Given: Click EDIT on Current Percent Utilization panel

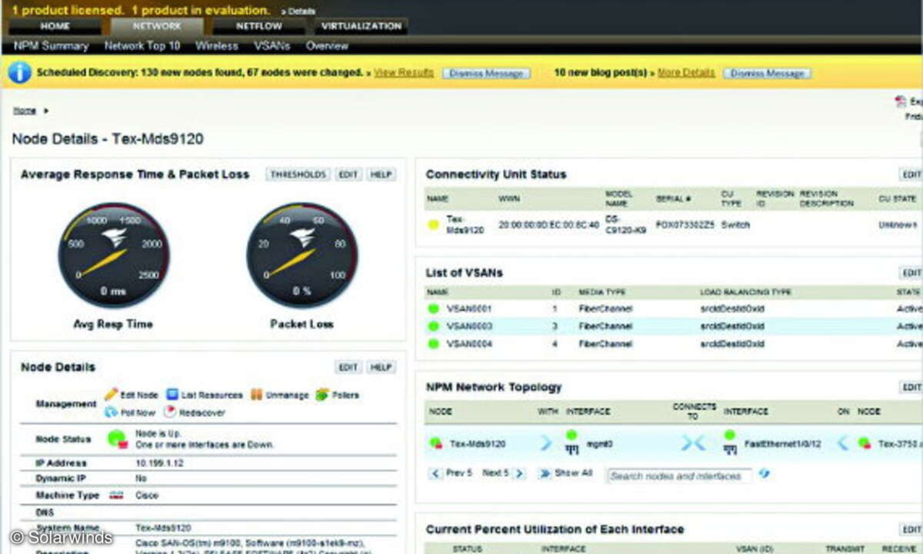Looking at the screenshot, I should (911, 529).
